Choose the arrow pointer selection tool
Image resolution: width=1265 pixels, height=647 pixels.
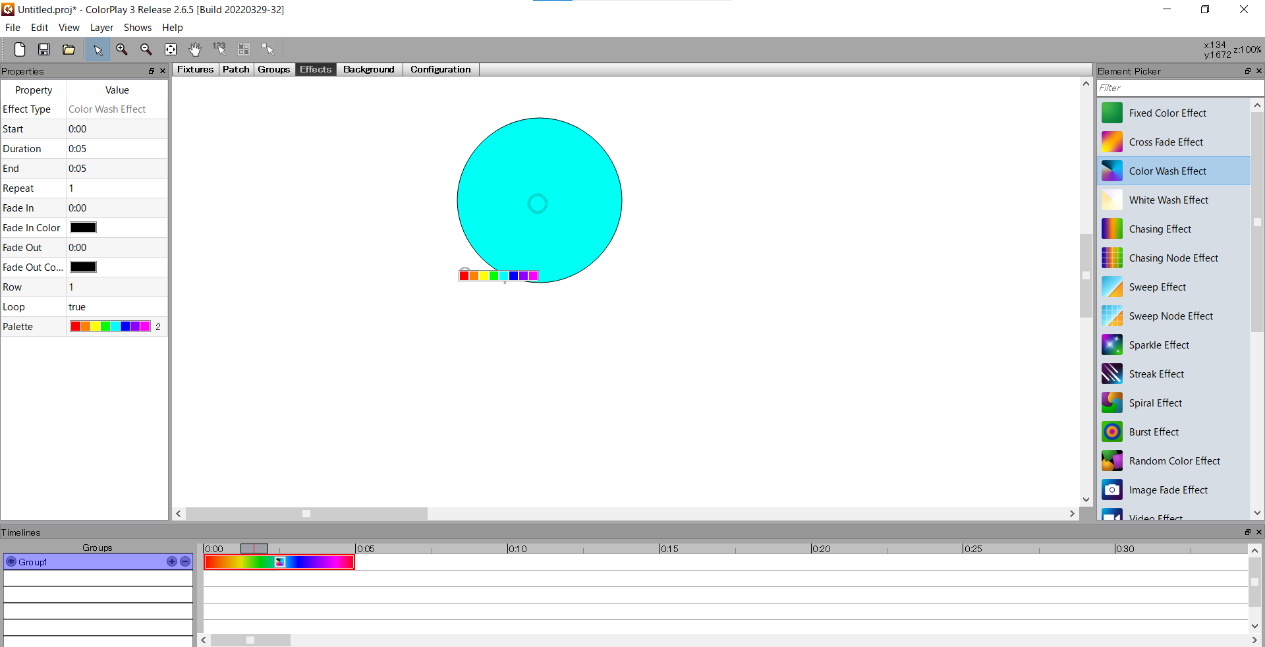[98, 49]
